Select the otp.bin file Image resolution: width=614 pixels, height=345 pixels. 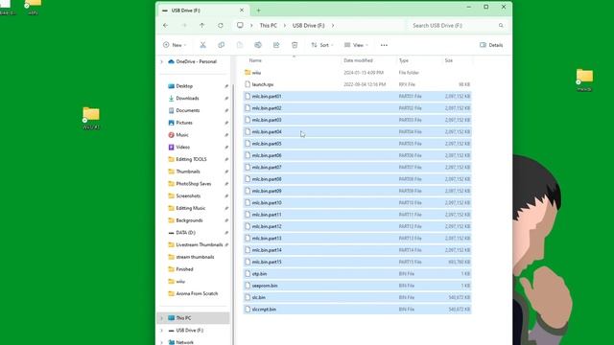coord(357,274)
